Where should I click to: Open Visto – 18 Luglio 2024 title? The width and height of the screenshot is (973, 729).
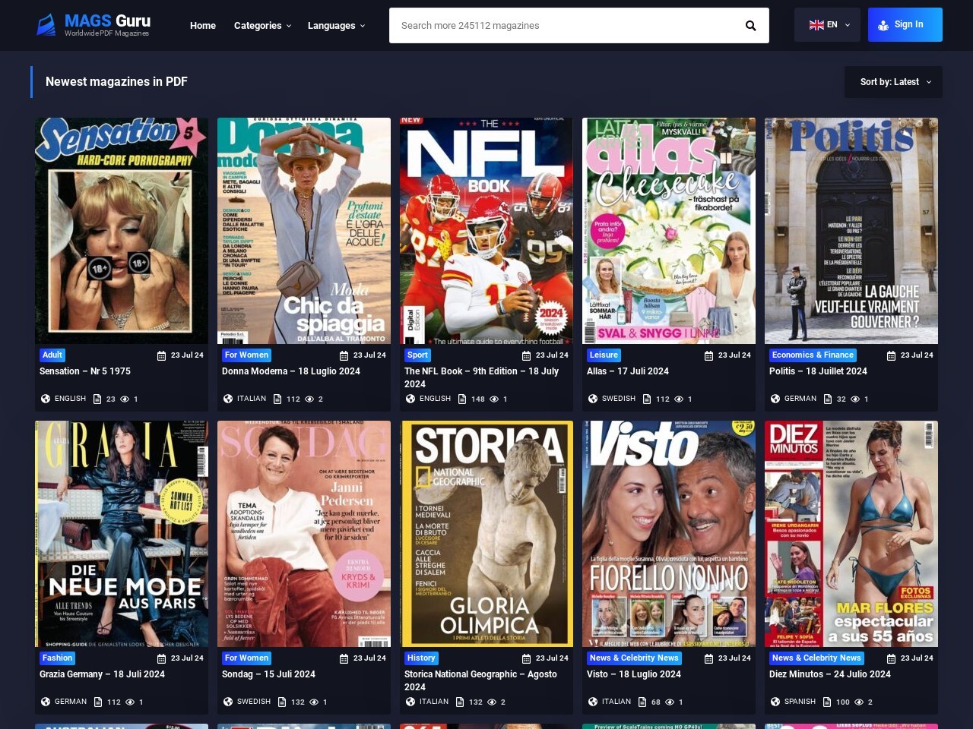(634, 674)
